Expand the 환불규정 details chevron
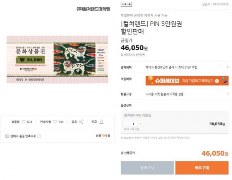The height and width of the screenshot is (180, 232). [228, 94]
